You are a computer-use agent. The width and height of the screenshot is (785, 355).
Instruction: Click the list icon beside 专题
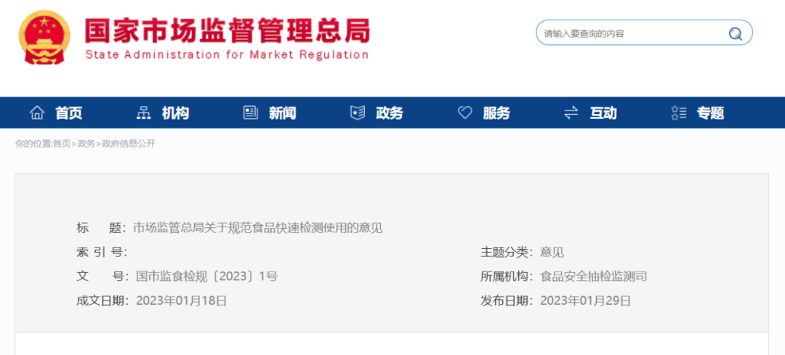[679, 113]
